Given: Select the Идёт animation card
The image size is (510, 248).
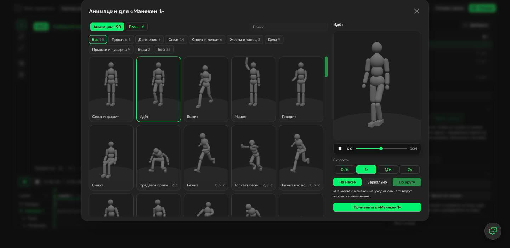Looking at the screenshot, I should tap(159, 89).
